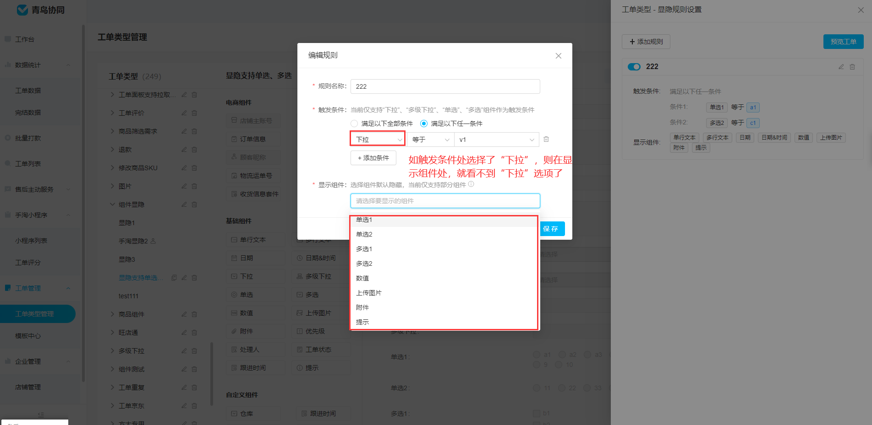Viewport: 872px width, 425px height.
Task: Open 模板中心 in sidebar
Action: (28, 336)
